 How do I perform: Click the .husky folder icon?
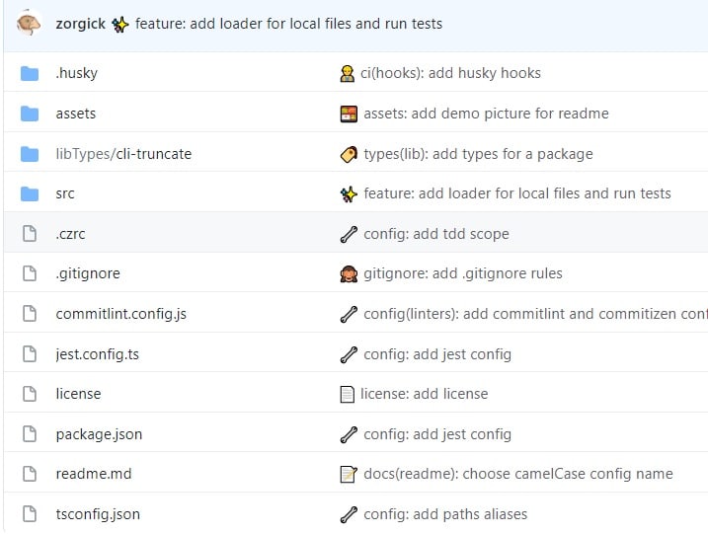point(30,73)
